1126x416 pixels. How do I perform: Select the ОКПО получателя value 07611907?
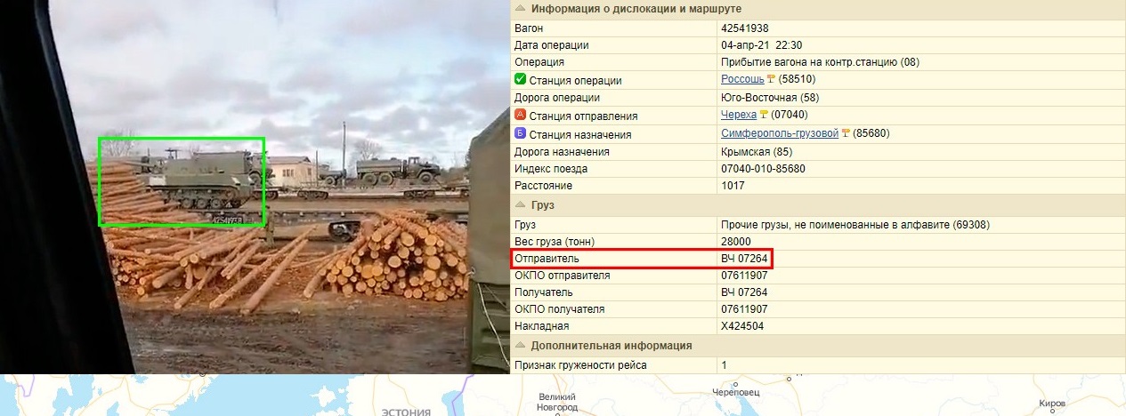744,309
